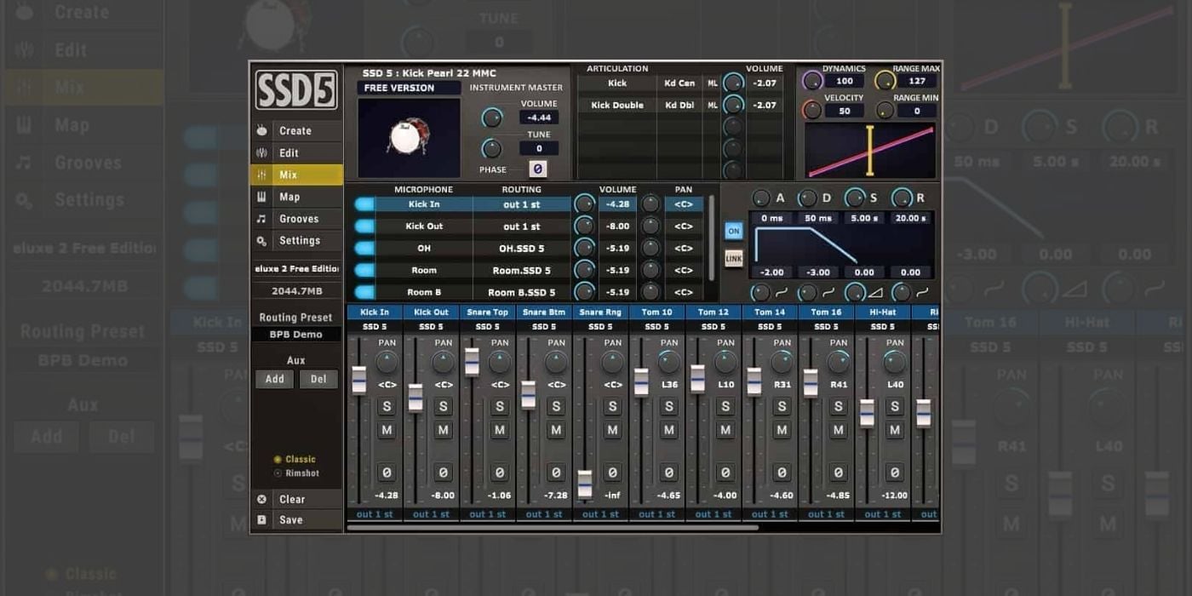Viewport: 1192px width, 596px height.
Task: Solo the Snare Top channel
Action: 500,407
